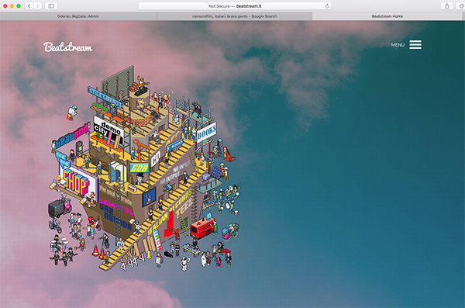Click the blue 608 sign
This screenshot has height=308, width=465.
tap(139, 168)
